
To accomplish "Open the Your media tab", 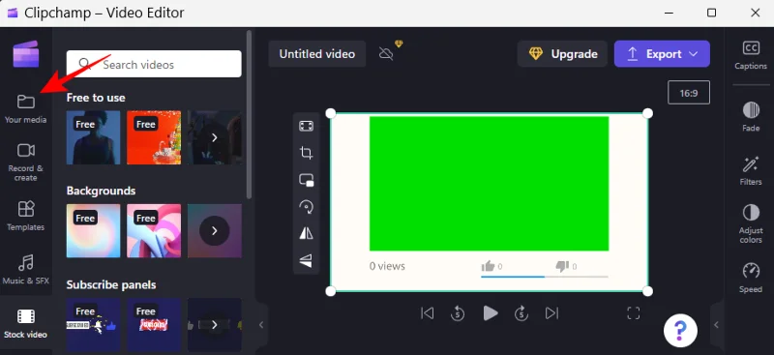I will click(x=26, y=109).
